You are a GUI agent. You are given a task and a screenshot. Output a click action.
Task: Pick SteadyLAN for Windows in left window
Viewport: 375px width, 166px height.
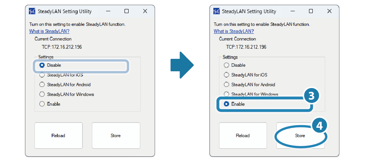tap(42, 94)
